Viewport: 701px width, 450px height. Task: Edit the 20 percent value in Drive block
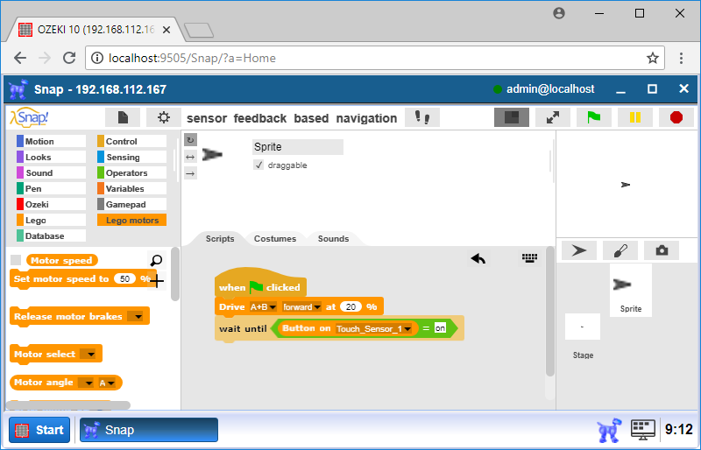pos(350,306)
